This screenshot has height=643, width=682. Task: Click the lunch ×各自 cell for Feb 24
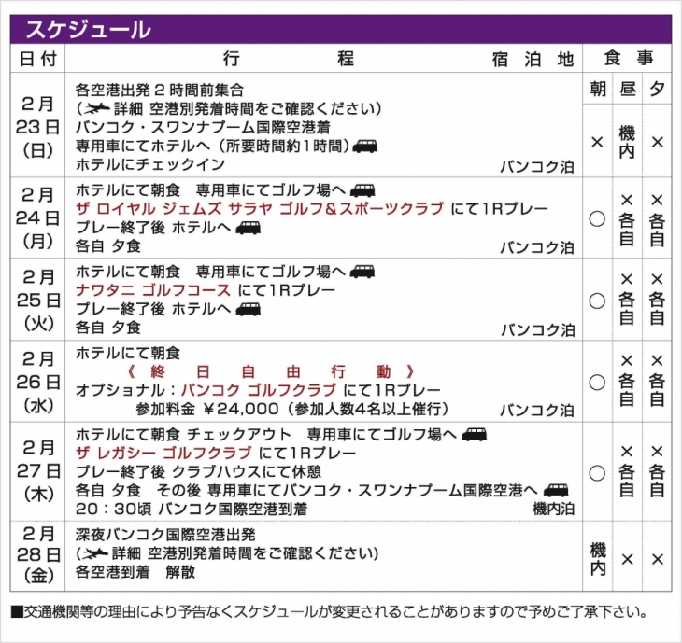627,219
